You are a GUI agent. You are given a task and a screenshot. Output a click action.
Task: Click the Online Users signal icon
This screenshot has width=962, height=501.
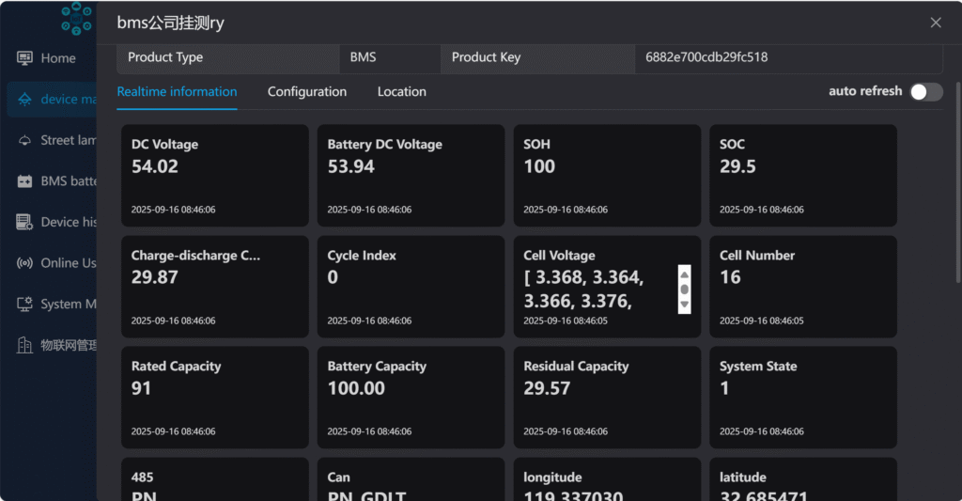pyautogui.click(x=25, y=263)
